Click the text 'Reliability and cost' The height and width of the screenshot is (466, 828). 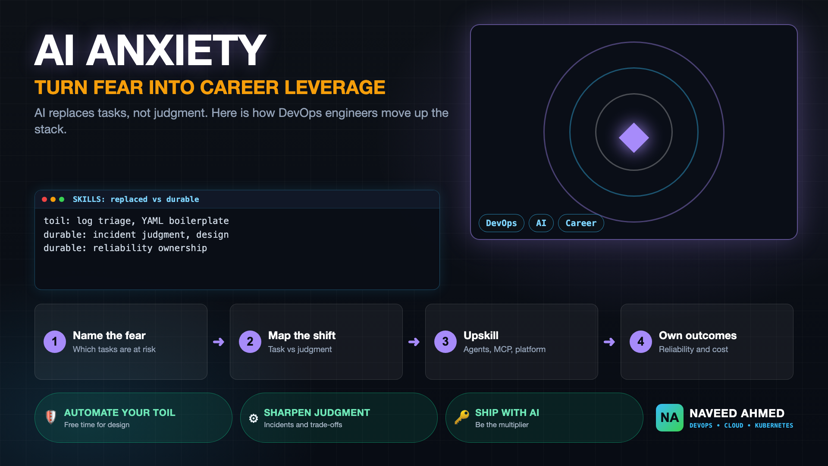coord(693,349)
